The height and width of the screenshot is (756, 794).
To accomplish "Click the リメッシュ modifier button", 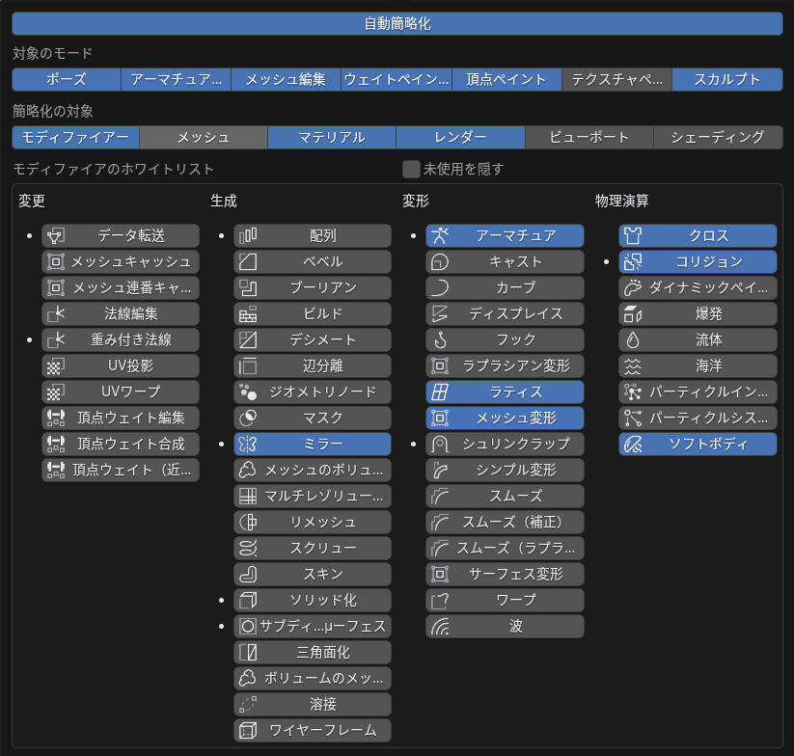I will coord(313,523).
